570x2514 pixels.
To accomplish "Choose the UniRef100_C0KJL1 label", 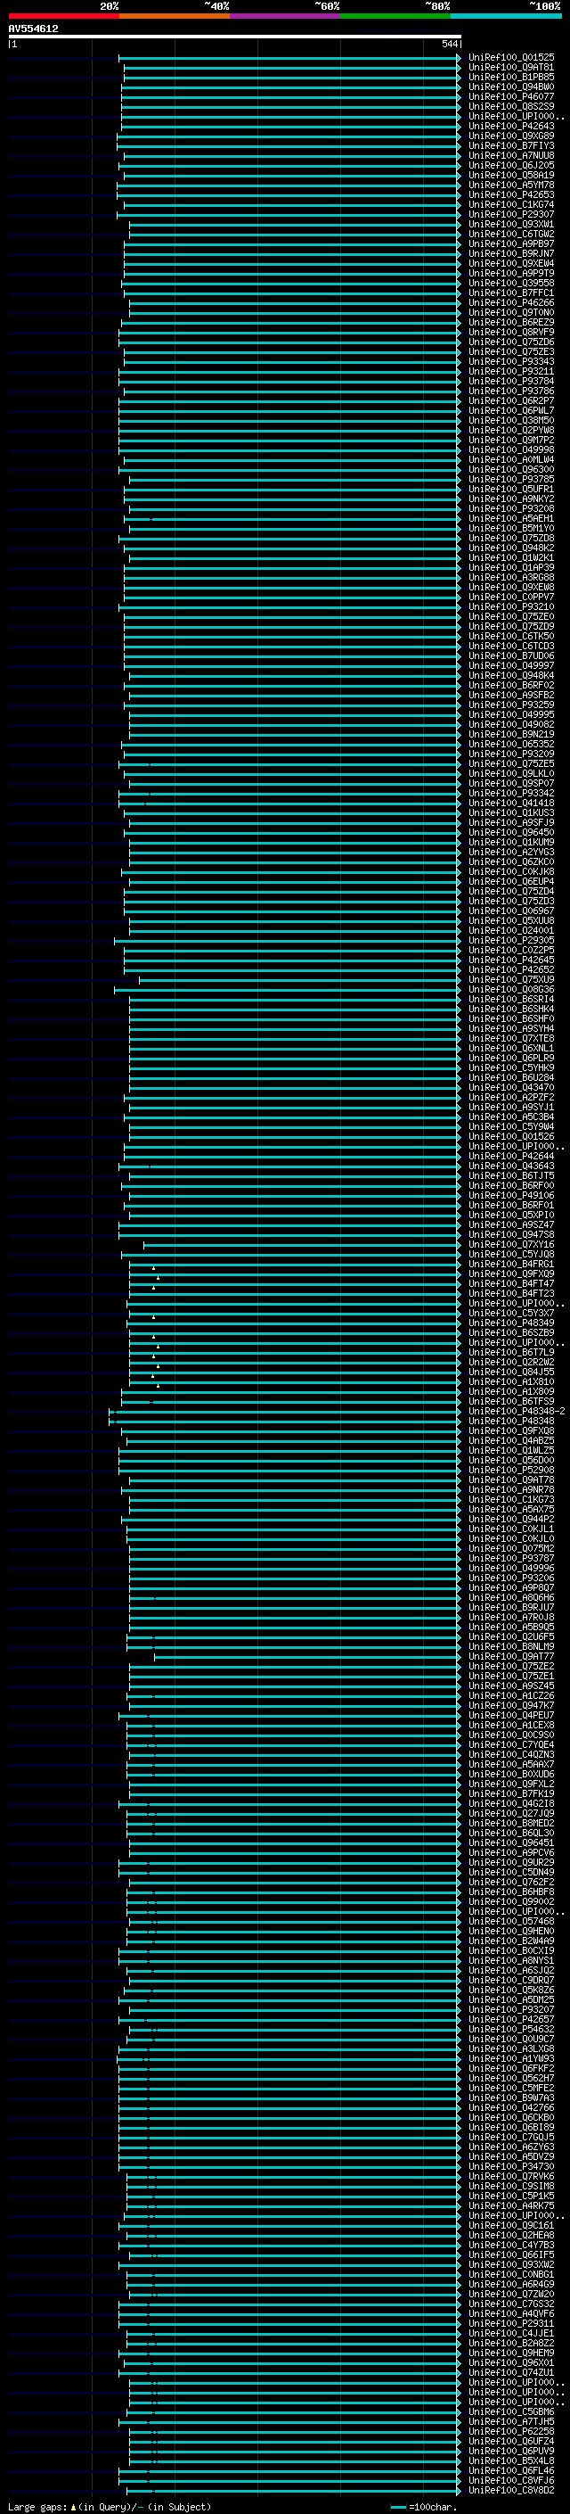I will tap(511, 1529).
